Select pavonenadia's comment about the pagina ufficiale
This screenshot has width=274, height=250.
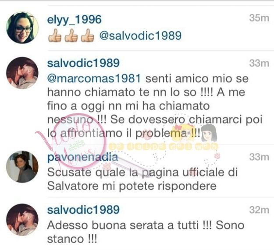click(142, 179)
